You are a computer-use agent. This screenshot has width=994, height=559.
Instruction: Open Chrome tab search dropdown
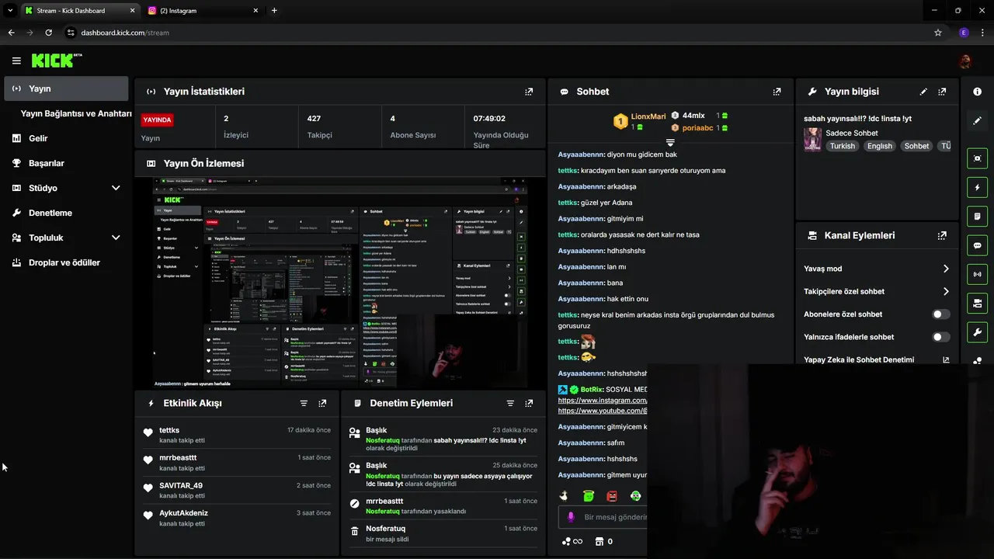coord(10,10)
